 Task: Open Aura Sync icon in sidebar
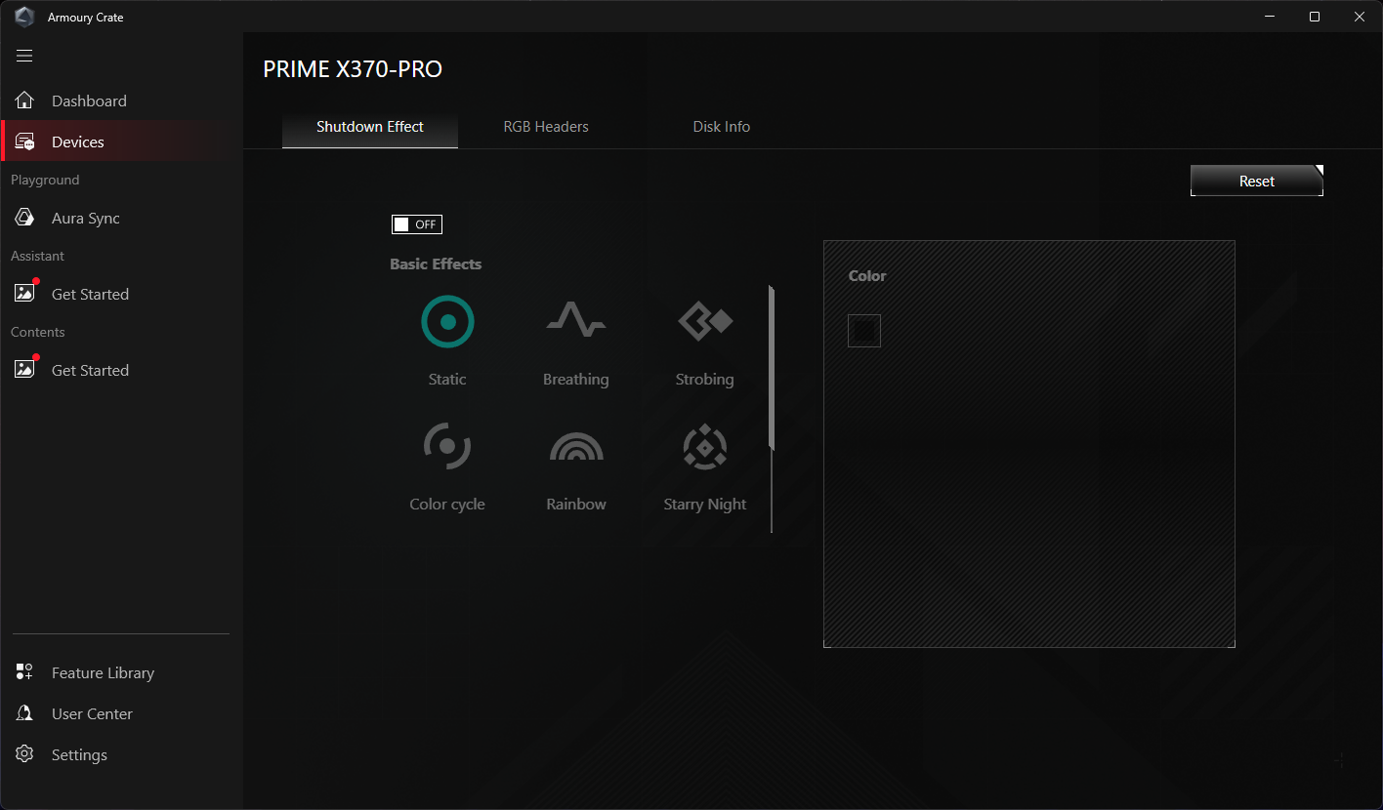(x=25, y=218)
